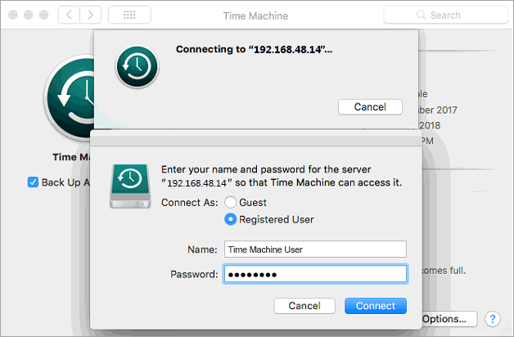514x337 pixels.
Task: Show all preferences with grid button
Action: click(129, 15)
